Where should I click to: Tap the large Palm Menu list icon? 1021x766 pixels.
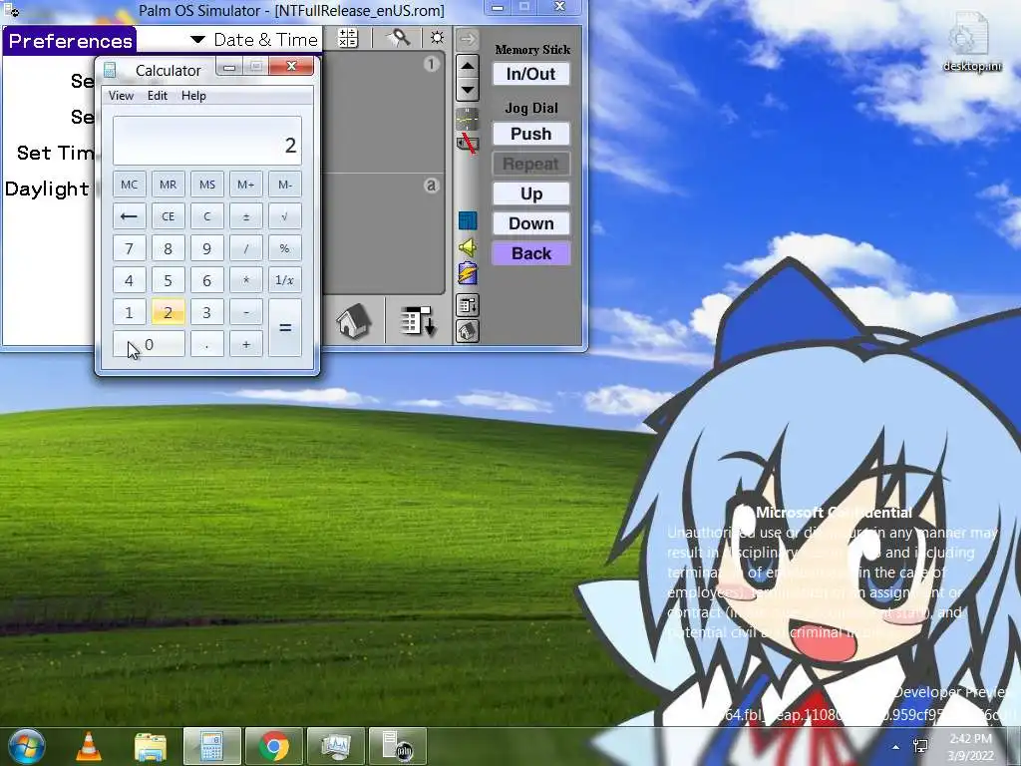[418, 321]
